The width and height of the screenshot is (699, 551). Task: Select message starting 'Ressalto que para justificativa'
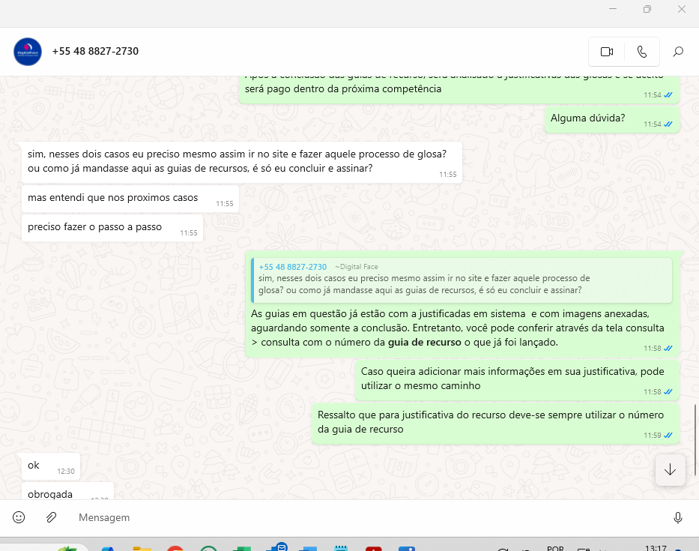click(495, 424)
